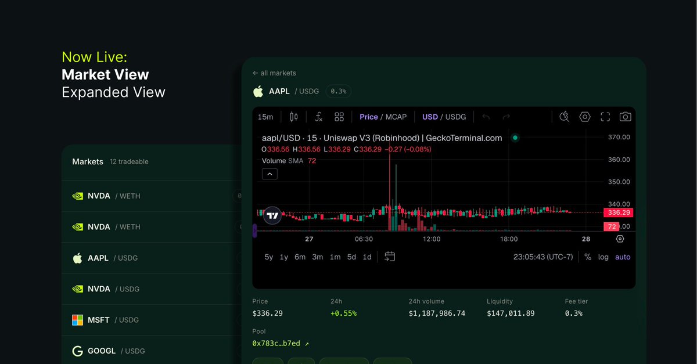697x364 pixels.
Task: Click the redo arrow in chart toolbar
Action: tap(506, 117)
